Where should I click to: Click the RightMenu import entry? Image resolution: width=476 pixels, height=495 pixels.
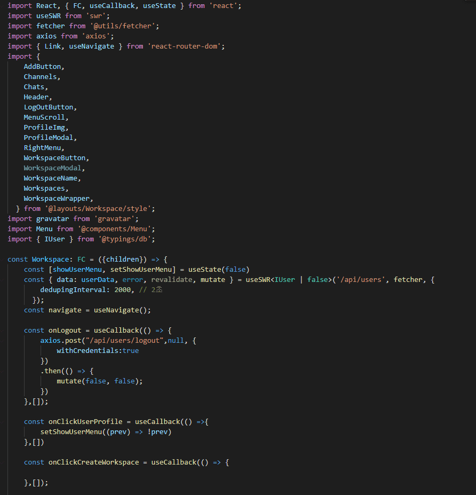click(x=42, y=147)
